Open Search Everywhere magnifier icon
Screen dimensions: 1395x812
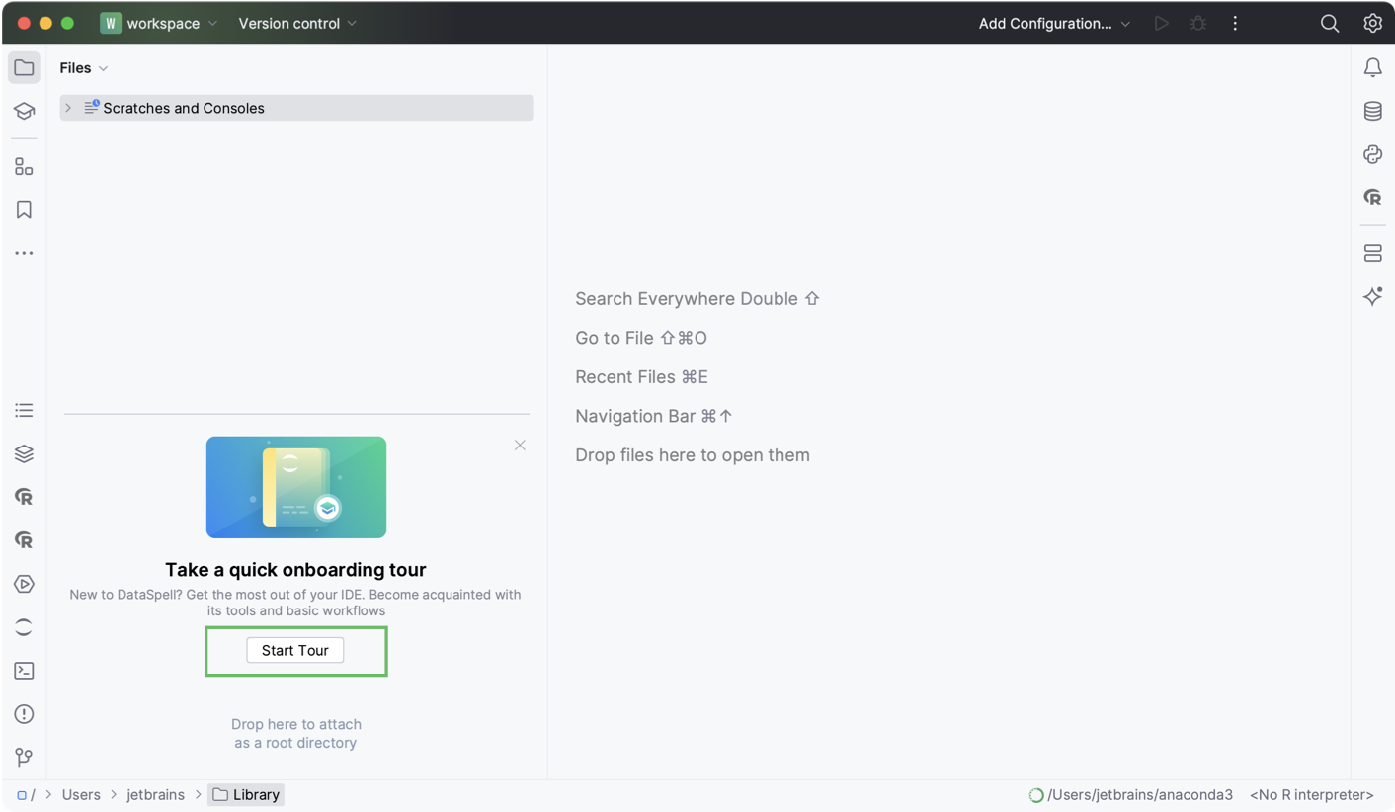(1330, 23)
